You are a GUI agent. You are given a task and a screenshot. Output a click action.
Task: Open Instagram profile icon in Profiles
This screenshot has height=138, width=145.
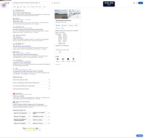point(73,59)
